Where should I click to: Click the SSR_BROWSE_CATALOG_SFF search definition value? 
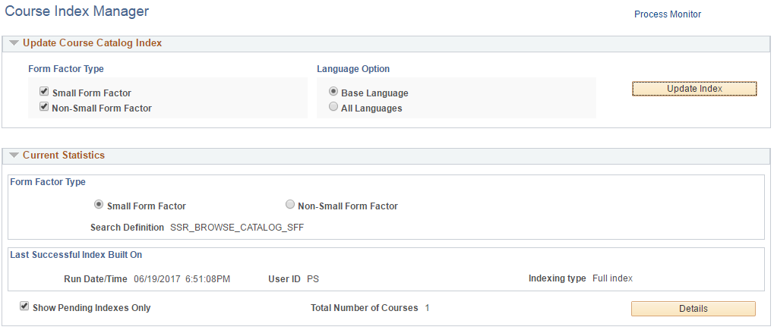pyautogui.click(x=237, y=228)
